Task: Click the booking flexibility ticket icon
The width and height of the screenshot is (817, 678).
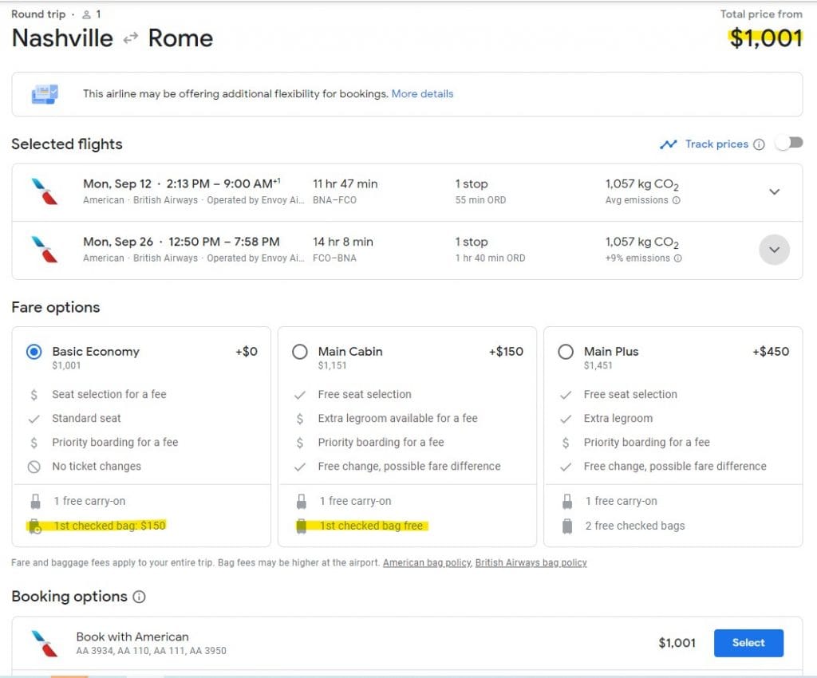Action: (45, 94)
